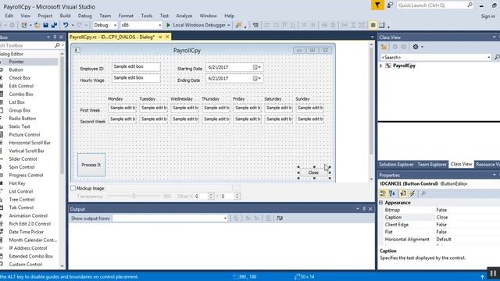Choose Radio Button from the Toolbox
This screenshot has height=281, width=500.
[x=23, y=118]
